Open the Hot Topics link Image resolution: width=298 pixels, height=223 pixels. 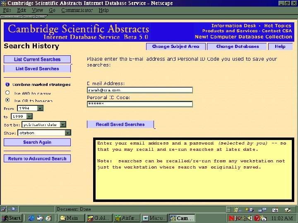click(x=278, y=26)
